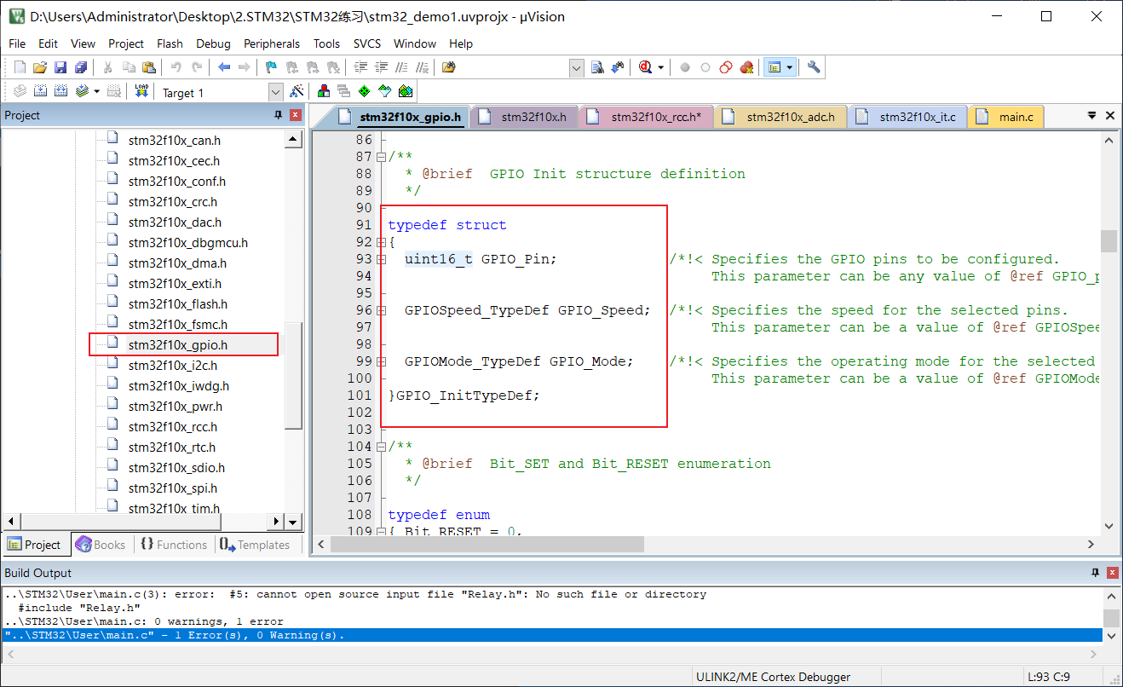
Task: Toggle auto-hide pin on Build Output panel
Action: (x=1096, y=573)
